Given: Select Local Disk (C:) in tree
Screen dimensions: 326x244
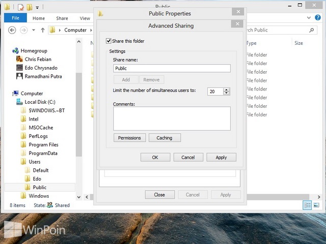Looking at the screenshot, I should (x=40, y=102).
